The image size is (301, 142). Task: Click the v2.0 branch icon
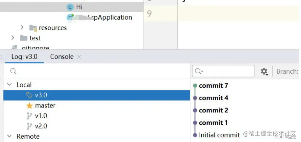(29, 126)
